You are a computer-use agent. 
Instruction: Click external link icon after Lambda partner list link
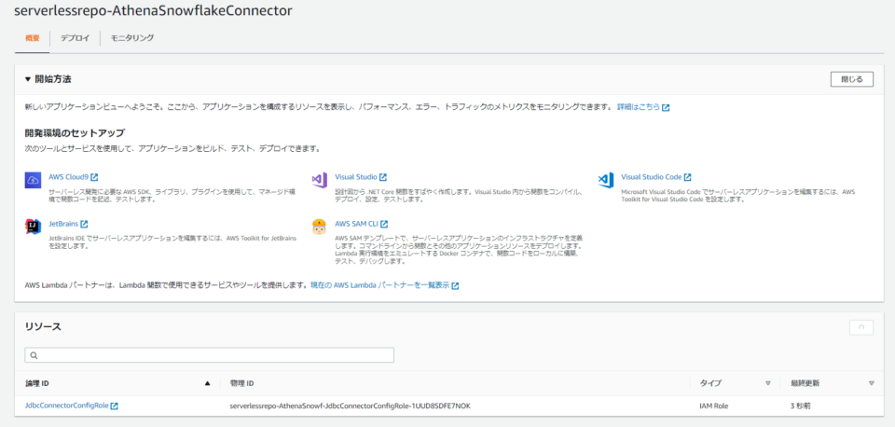click(x=456, y=285)
